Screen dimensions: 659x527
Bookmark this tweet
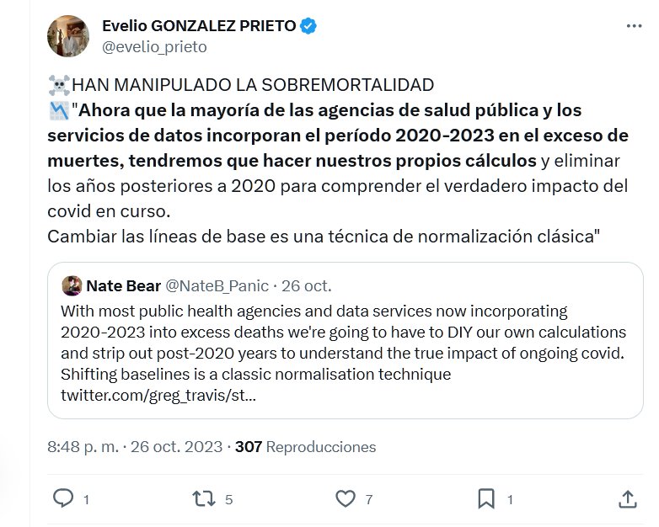click(x=486, y=499)
